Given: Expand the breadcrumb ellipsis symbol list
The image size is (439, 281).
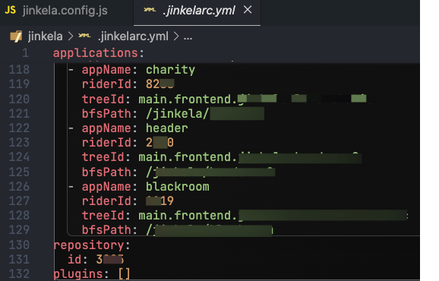Looking at the screenshot, I should pos(188,37).
